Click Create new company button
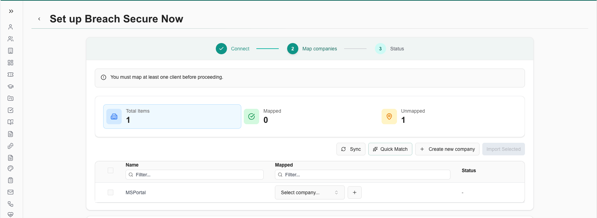The width and height of the screenshot is (597, 218). click(447, 149)
